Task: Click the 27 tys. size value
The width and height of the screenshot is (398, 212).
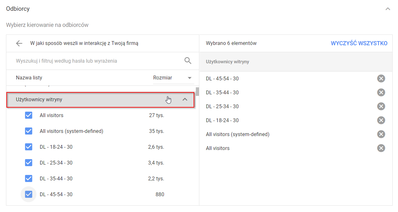Action: pos(157,115)
